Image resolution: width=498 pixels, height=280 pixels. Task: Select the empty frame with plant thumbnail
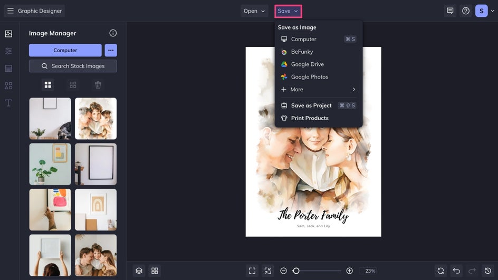50,119
